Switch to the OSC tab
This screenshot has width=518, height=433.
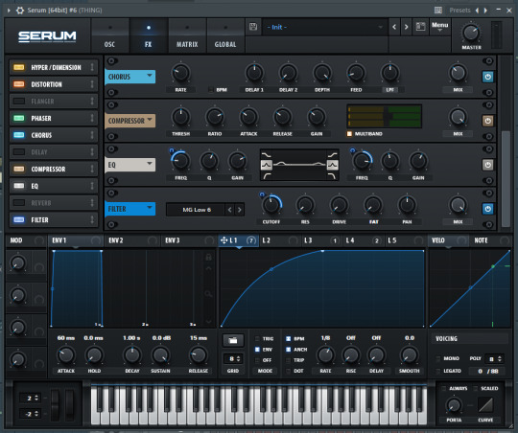(109, 35)
